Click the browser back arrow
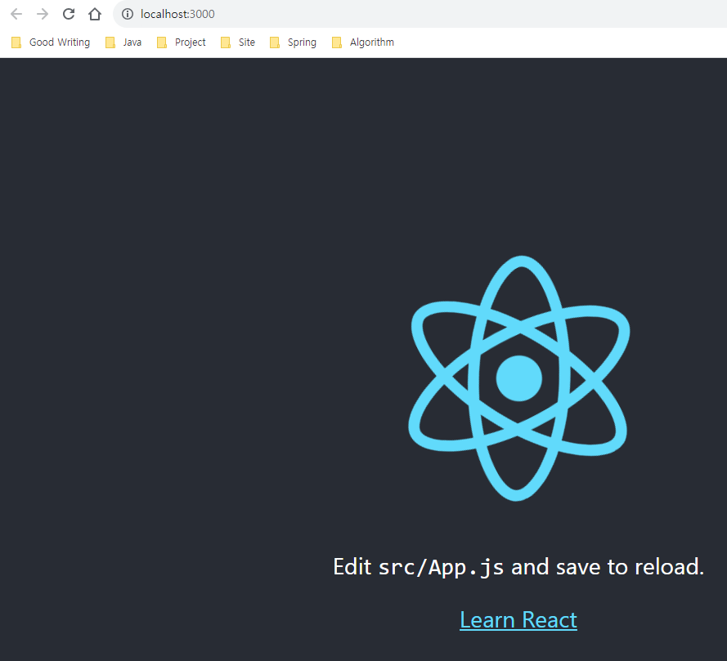727x661 pixels. [16, 14]
